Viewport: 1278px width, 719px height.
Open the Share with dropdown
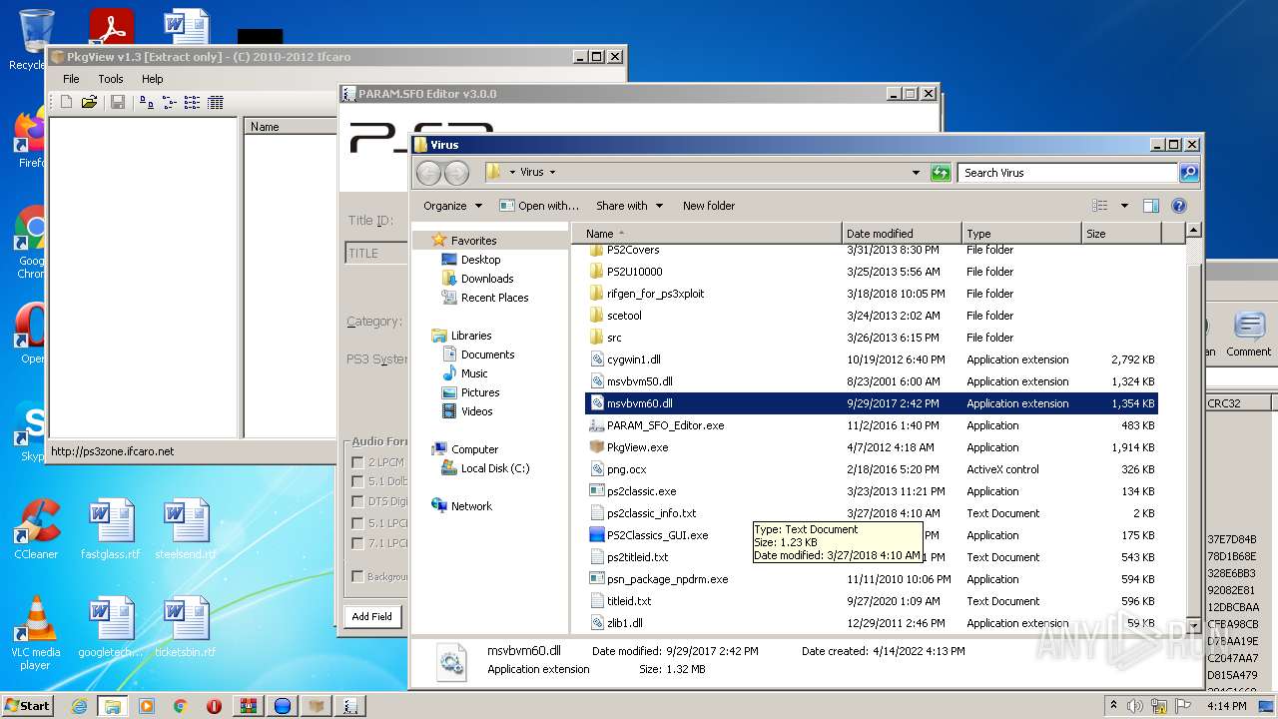[x=629, y=206]
